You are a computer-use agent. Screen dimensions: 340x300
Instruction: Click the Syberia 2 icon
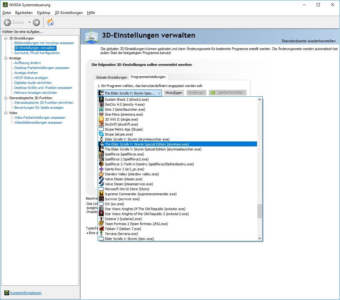pos(101,219)
